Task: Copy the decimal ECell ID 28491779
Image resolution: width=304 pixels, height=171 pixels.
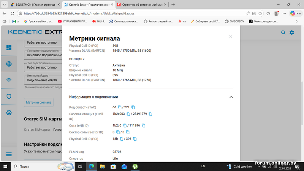Action: tap(150, 114)
